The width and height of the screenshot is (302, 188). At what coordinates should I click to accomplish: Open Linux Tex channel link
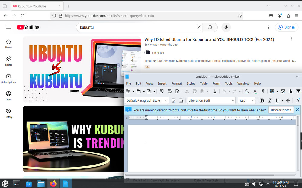point(158,53)
